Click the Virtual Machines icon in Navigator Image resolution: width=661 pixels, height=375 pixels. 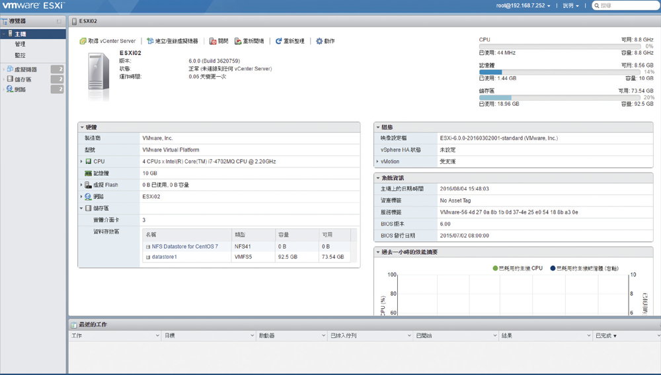[10, 69]
